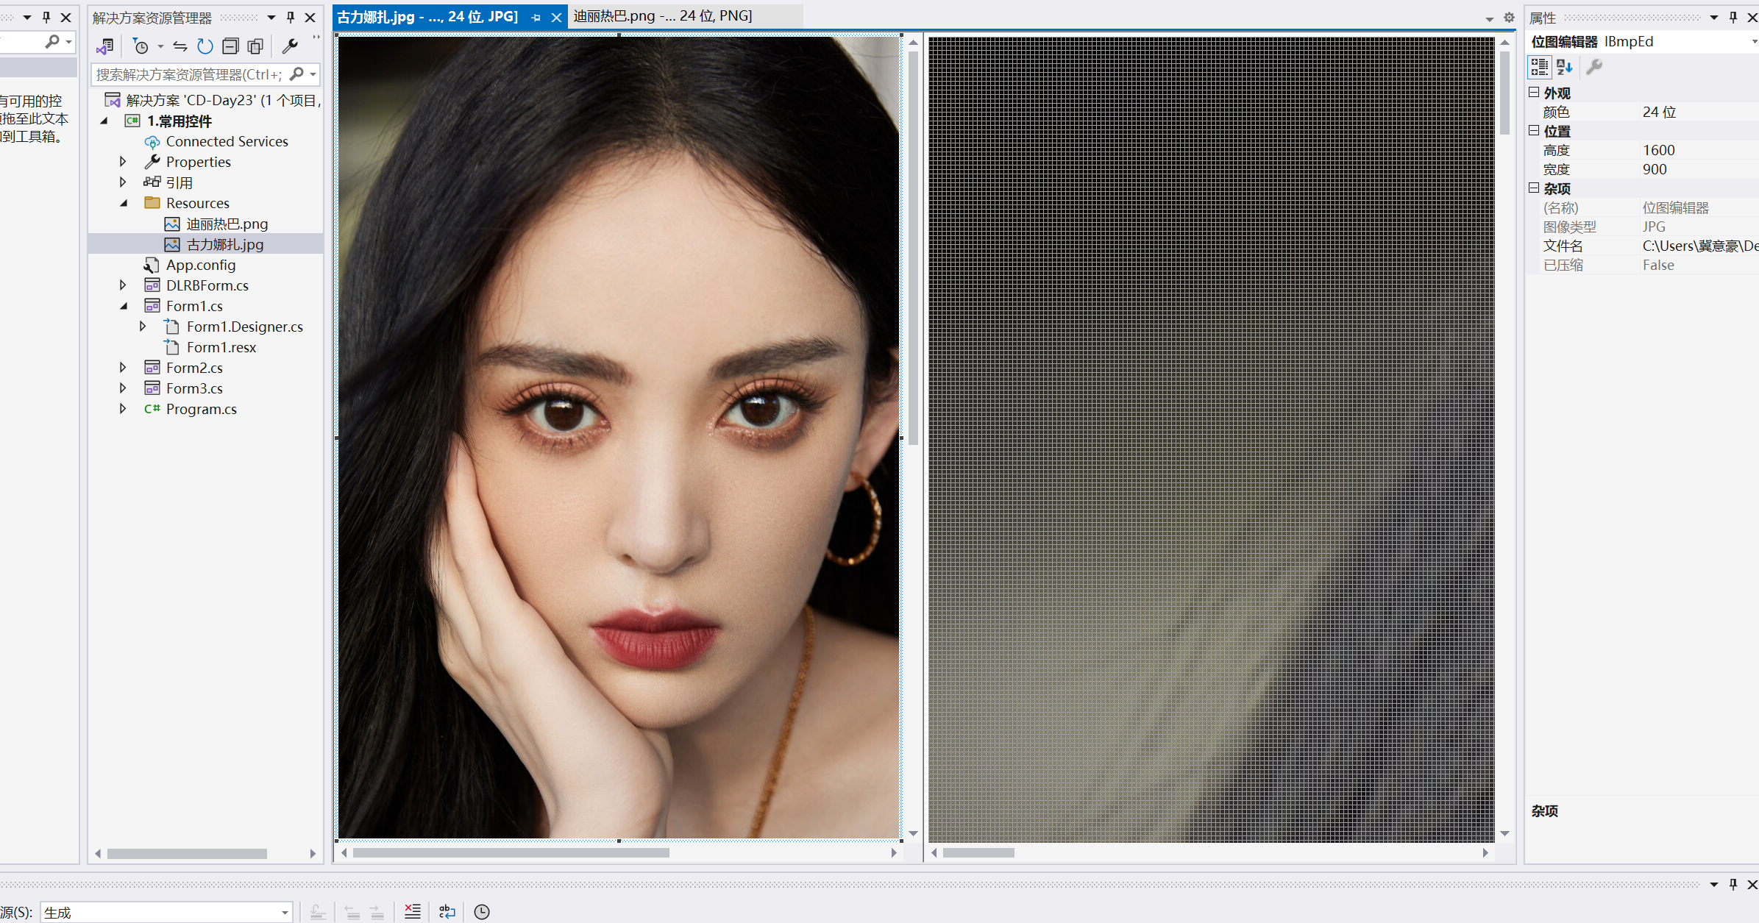Click the Sync with Active Document icon
The height and width of the screenshot is (923, 1759).
[180, 46]
